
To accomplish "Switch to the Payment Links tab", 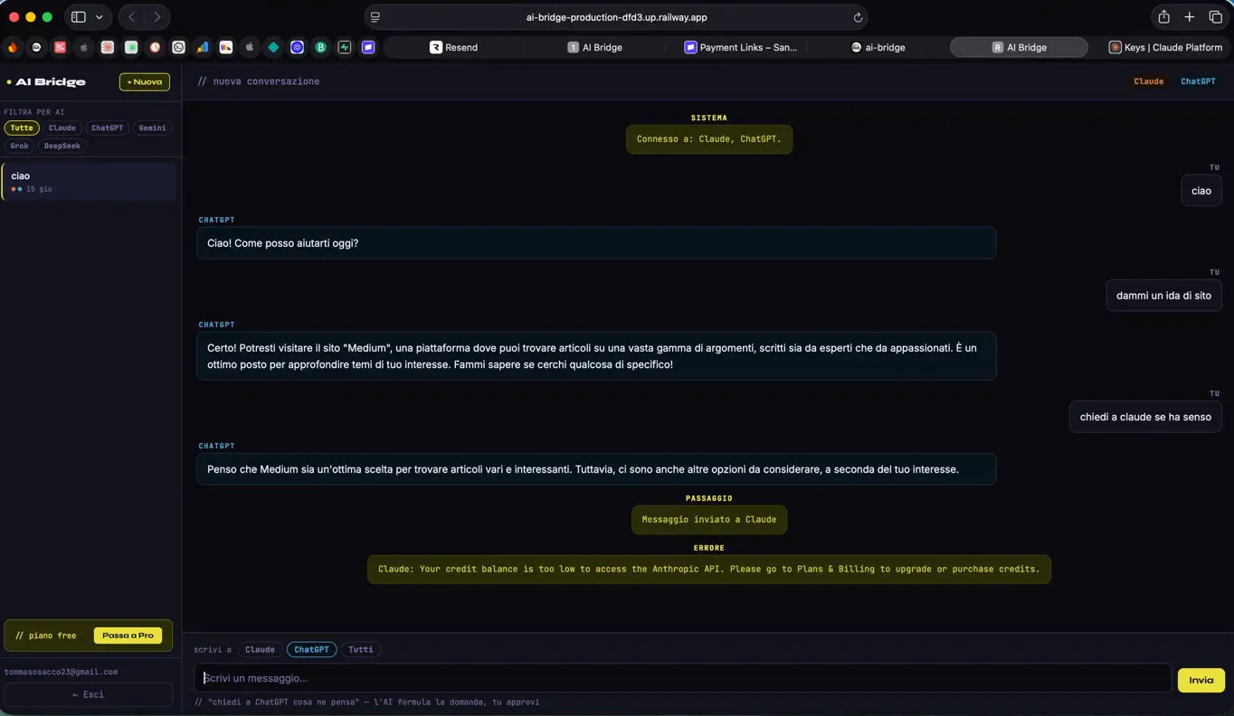I will coord(740,47).
